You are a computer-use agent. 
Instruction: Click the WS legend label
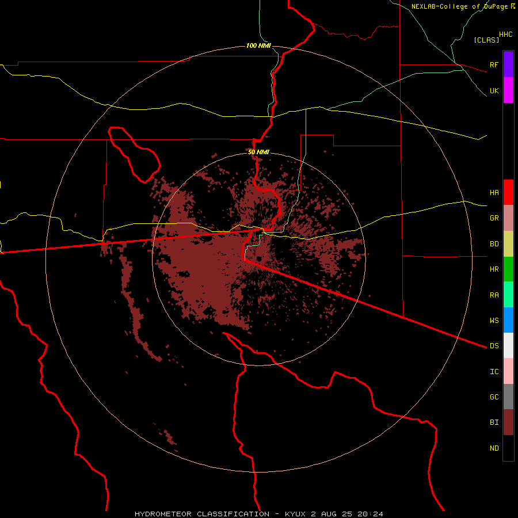coord(494,320)
